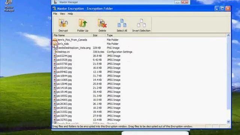Image resolution: width=240 pixels, height=135 pixels.
Task: Click the 35.4 KB size cell
Action: (97, 92)
